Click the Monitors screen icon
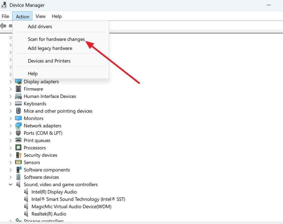 18,118
